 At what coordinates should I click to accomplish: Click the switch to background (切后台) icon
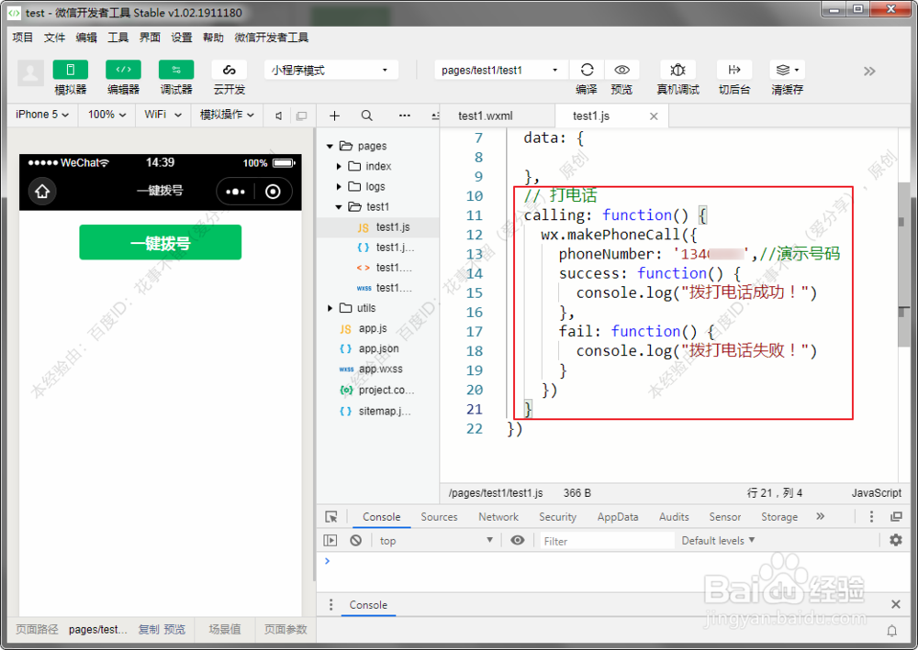tap(734, 70)
